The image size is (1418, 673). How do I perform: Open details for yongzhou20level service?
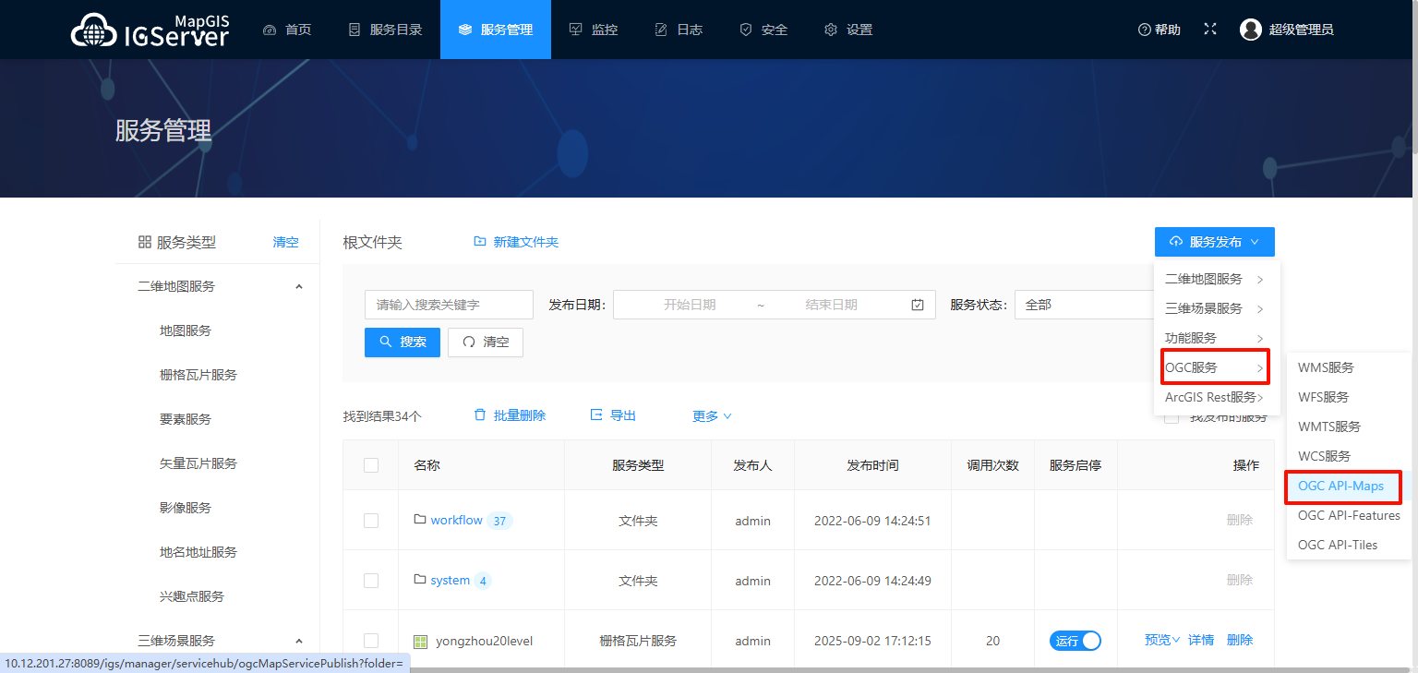click(1201, 640)
